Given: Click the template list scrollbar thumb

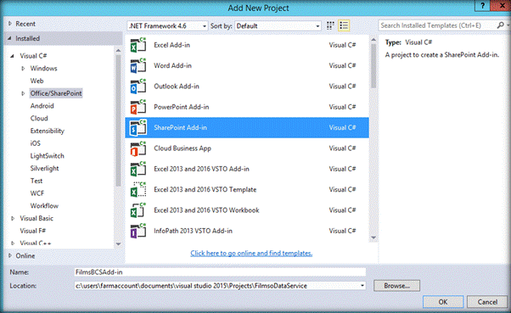Looking at the screenshot, I should 373,66.
